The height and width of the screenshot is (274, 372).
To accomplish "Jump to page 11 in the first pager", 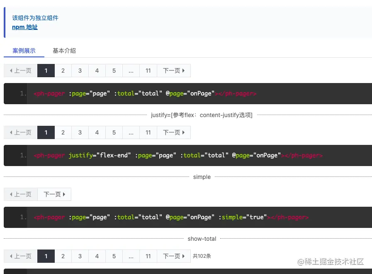I will [148, 71].
